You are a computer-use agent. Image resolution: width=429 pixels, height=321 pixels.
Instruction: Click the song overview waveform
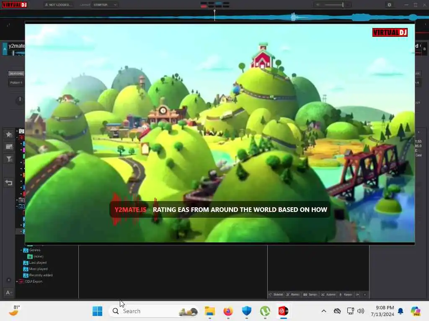pos(214,17)
